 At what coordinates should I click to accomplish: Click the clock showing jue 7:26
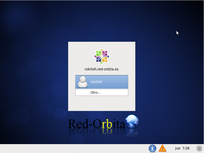182,148
